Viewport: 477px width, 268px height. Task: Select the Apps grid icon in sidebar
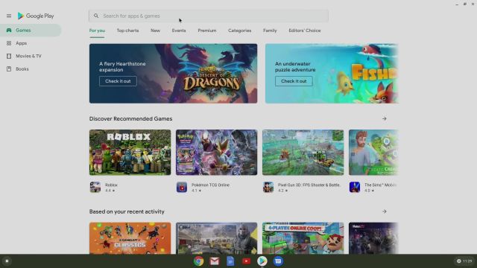9,43
